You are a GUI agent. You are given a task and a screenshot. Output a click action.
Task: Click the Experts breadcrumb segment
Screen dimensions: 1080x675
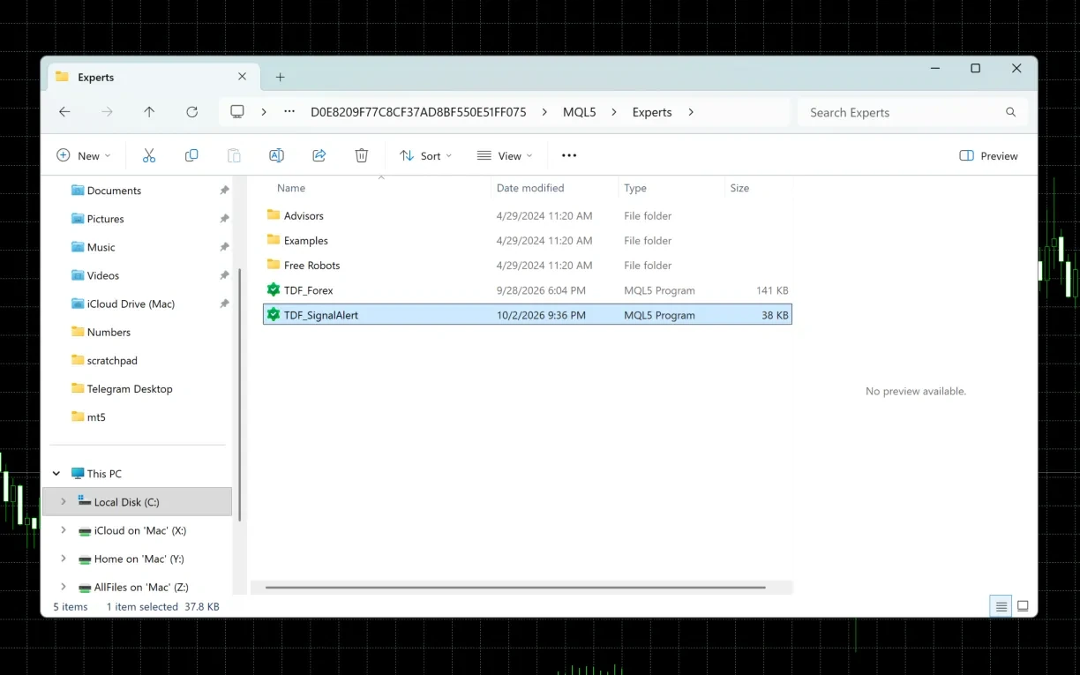click(x=652, y=112)
